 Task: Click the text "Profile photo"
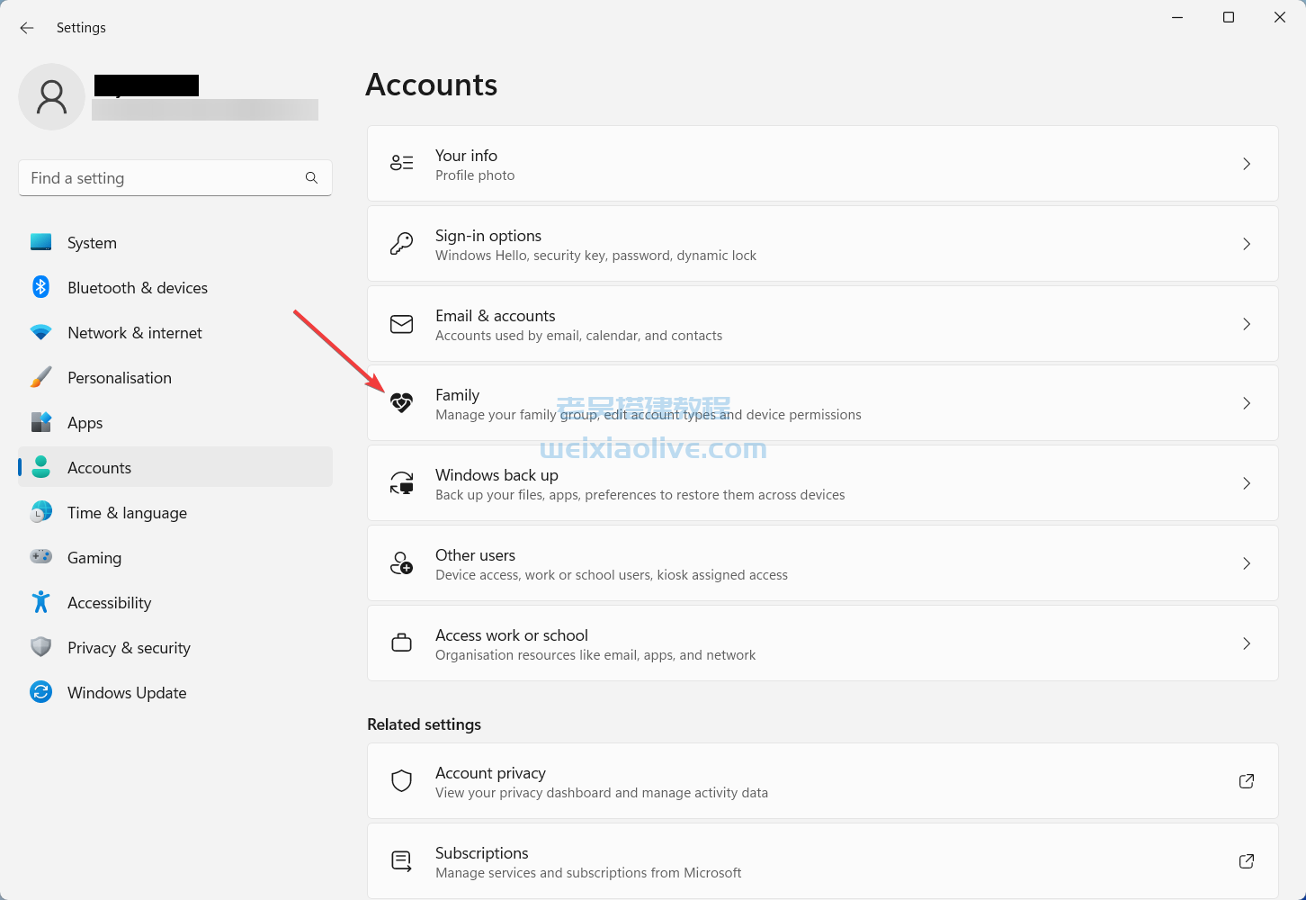pos(475,175)
